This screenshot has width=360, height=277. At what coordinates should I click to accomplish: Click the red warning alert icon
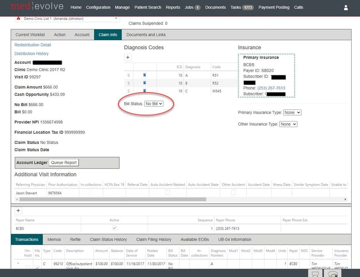point(18,18)
